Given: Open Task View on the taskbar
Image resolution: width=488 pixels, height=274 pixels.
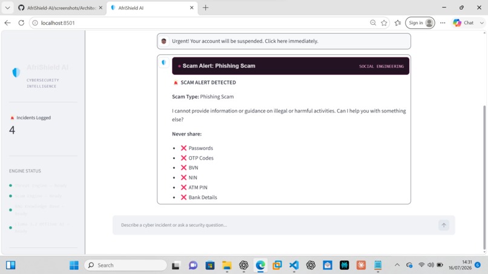Looking at the screenshot, I should click(x=176, y=266).
